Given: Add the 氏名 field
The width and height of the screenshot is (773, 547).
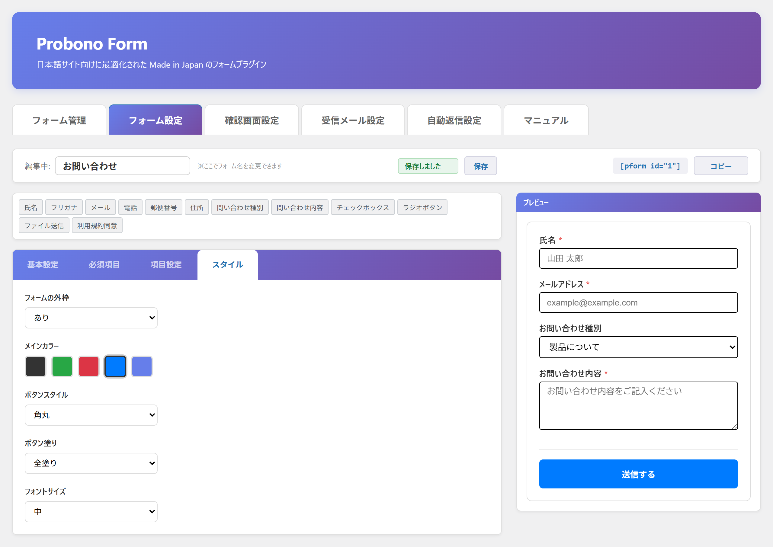Looking at the screenshot, I should pos(31,207).
